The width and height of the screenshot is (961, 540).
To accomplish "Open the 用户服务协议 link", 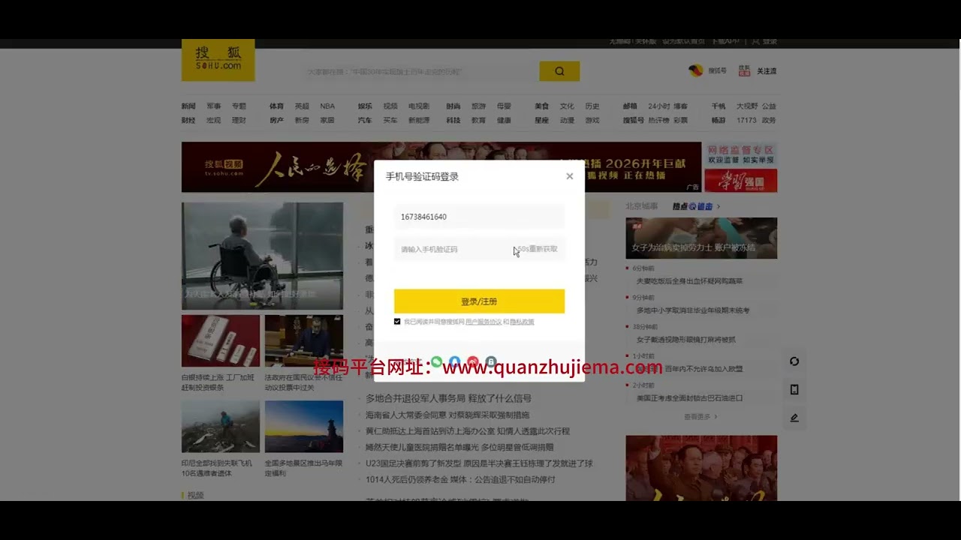I will tap(484, 322).
